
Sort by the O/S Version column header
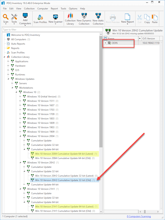tap(149, 39)
